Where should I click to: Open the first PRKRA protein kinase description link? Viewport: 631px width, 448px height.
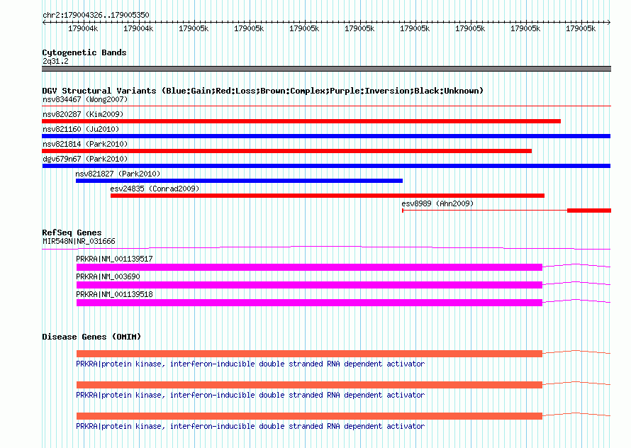(x=250, y=364)
